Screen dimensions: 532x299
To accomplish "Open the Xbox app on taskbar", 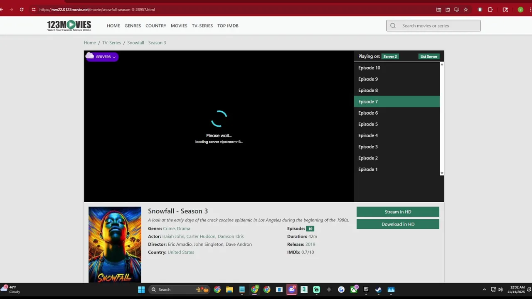I will tap(354, 289).
